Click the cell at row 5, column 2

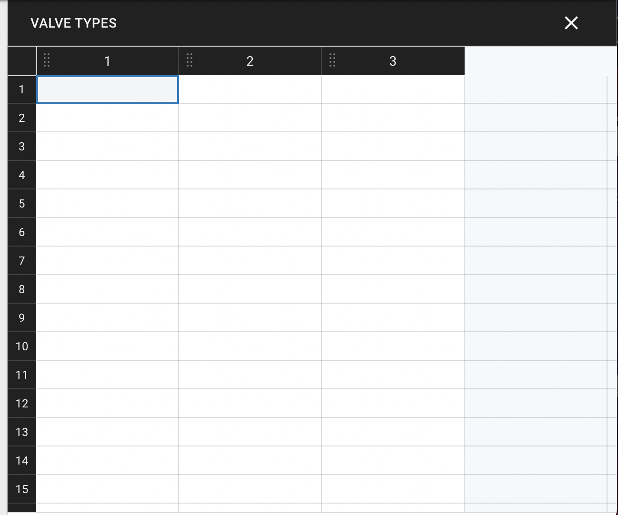(250, 203)
